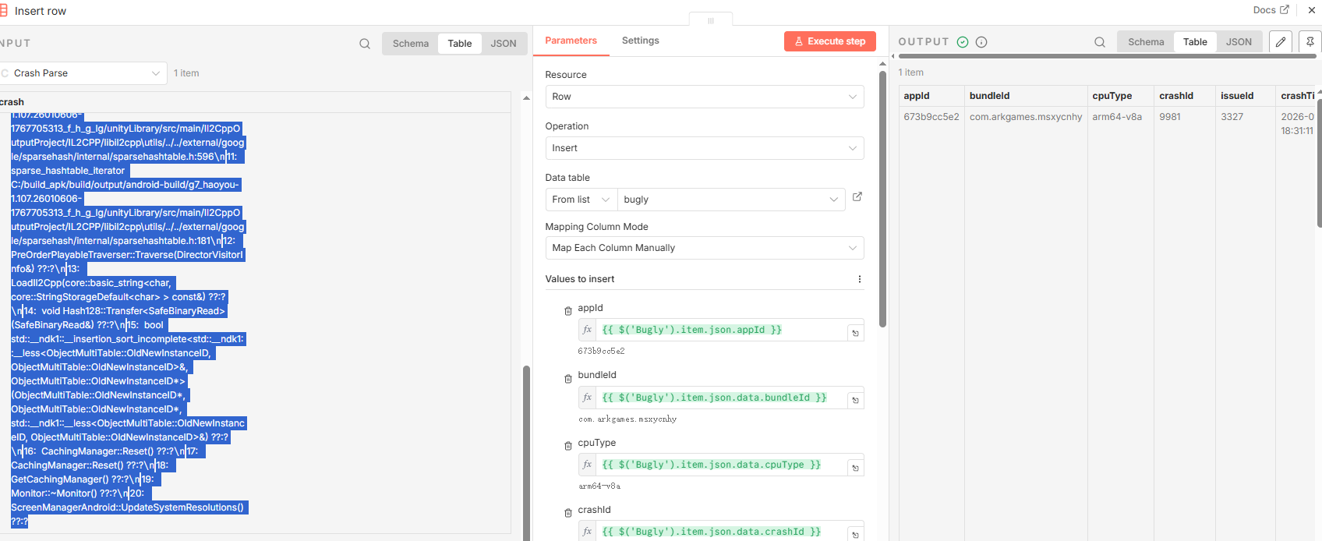This screenshot has height=541, width=1322.
Task: Click the Execute step button
Action: click(x=829, y=41)
